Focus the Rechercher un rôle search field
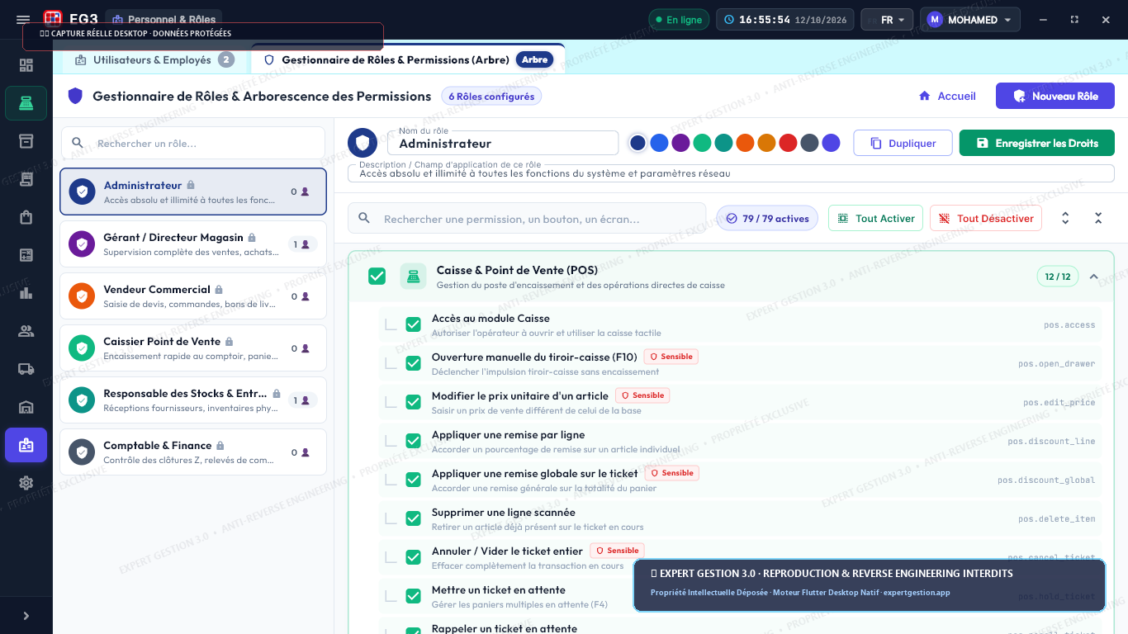The height and width of the screenshot is (634, 1128). point(193,143)
